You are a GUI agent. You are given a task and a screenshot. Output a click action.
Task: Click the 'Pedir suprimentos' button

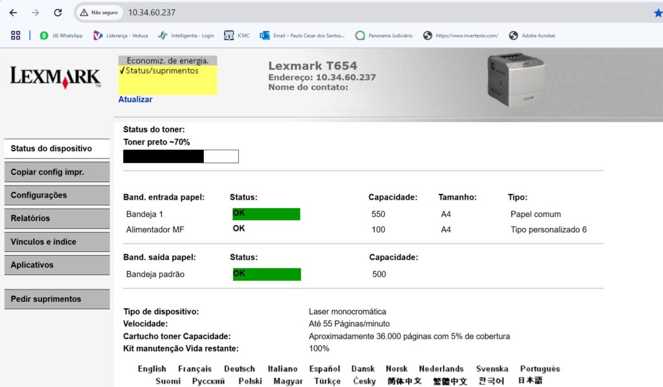pos(57,299)
